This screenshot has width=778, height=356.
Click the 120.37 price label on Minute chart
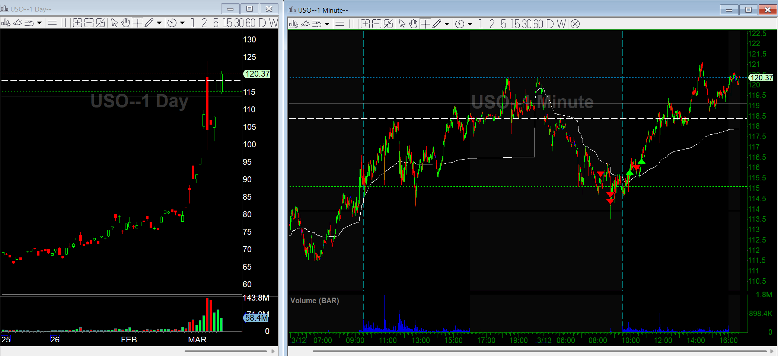761,77
